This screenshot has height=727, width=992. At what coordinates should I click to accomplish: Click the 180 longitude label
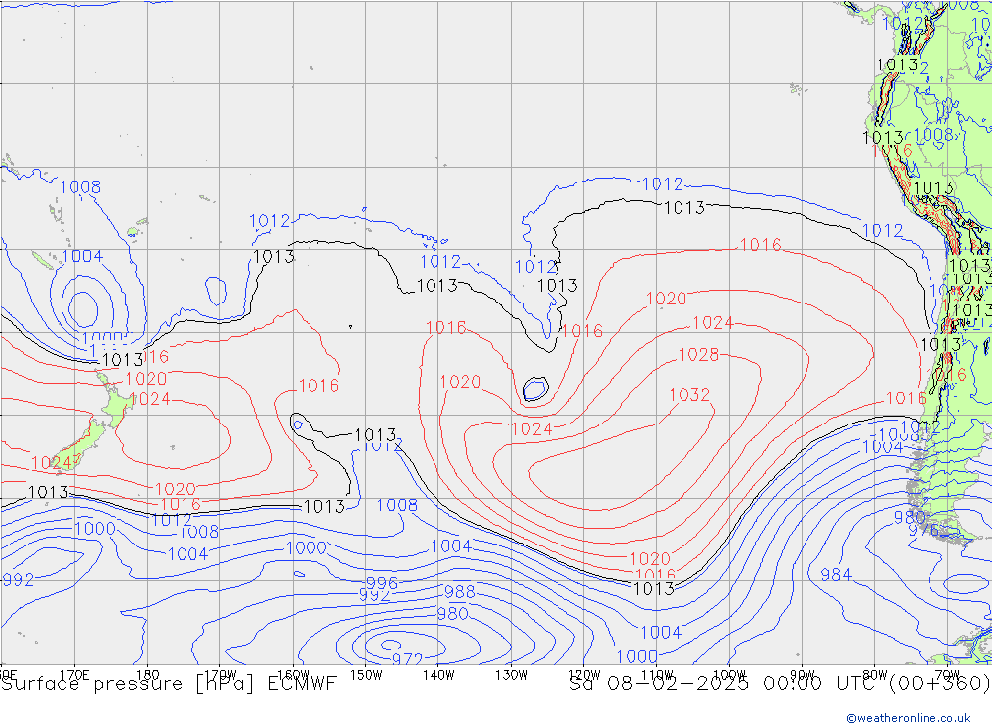(x=147, y=674)
